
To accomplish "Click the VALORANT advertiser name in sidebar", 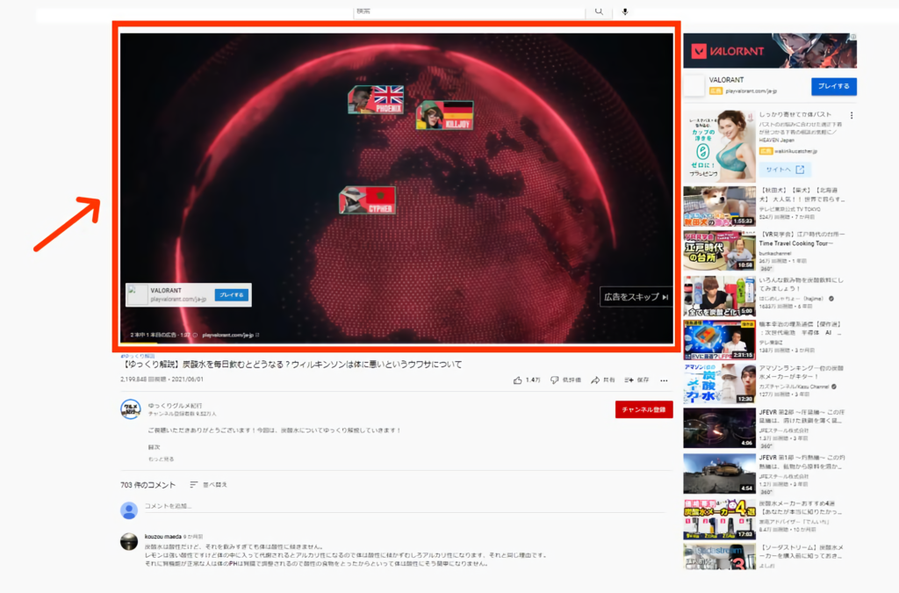I will 726,80.
